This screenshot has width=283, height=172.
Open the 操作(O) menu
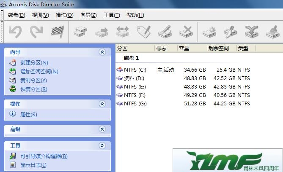pos(65,15)
